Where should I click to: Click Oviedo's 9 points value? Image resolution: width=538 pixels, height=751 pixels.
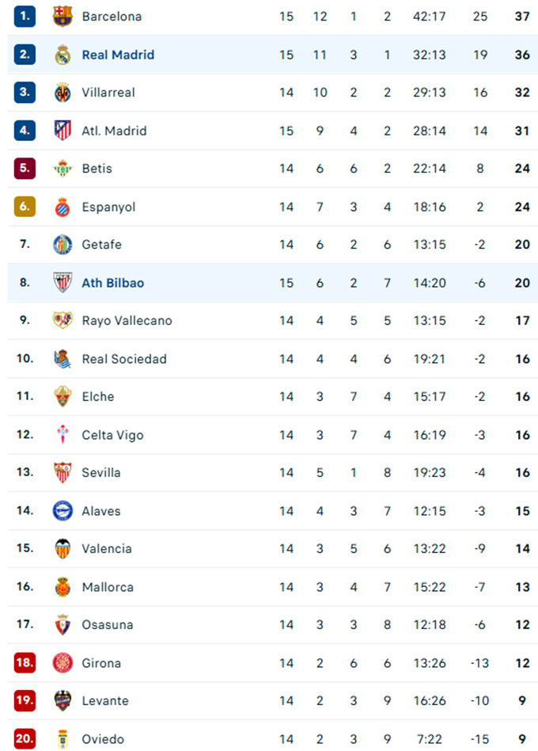pos(521,739)
